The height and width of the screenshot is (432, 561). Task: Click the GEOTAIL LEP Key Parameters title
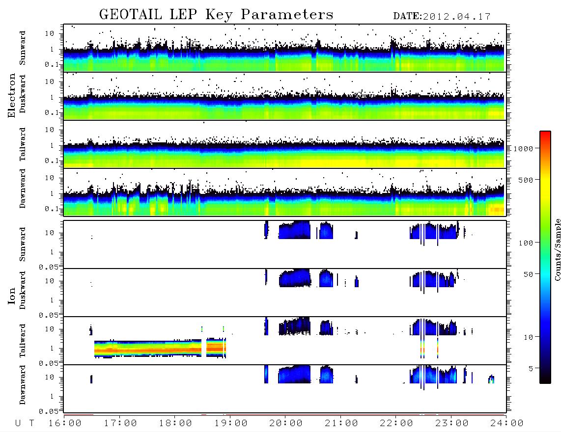[216, 15]
